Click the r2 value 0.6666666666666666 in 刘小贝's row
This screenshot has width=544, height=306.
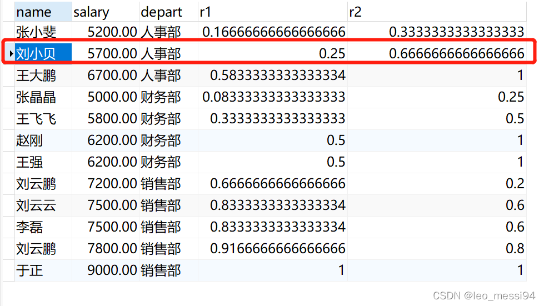click(x=437, y=54)
